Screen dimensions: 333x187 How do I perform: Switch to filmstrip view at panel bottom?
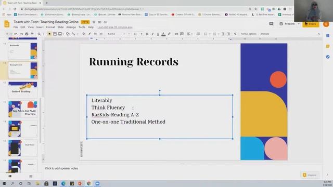click(x=10, y=176)
